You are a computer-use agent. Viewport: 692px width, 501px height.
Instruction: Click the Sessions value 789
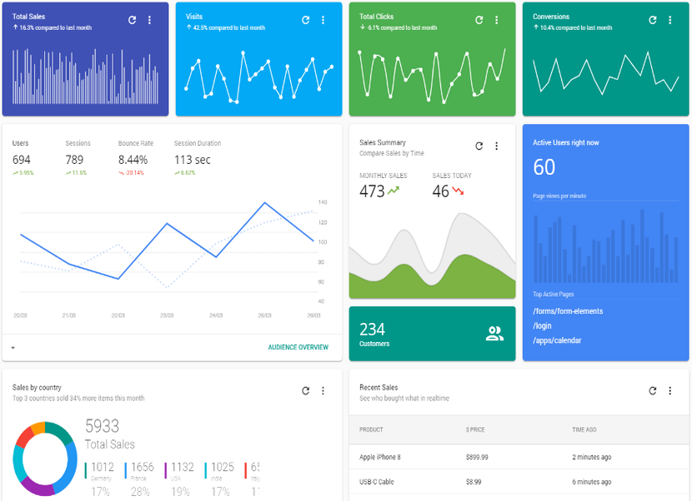pos(74,160)
